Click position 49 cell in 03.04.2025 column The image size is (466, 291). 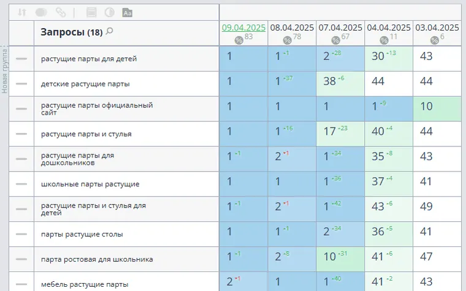[x=437, y=209]
